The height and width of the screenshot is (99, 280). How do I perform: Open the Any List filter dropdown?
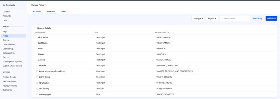click(x=212, y=18)
